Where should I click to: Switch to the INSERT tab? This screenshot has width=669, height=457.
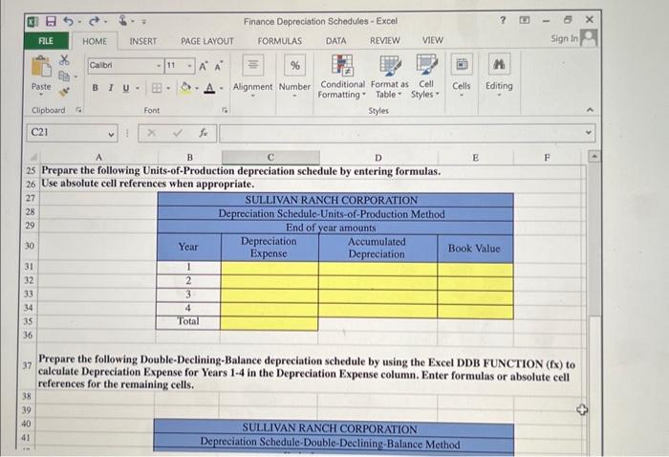[143, 41]
